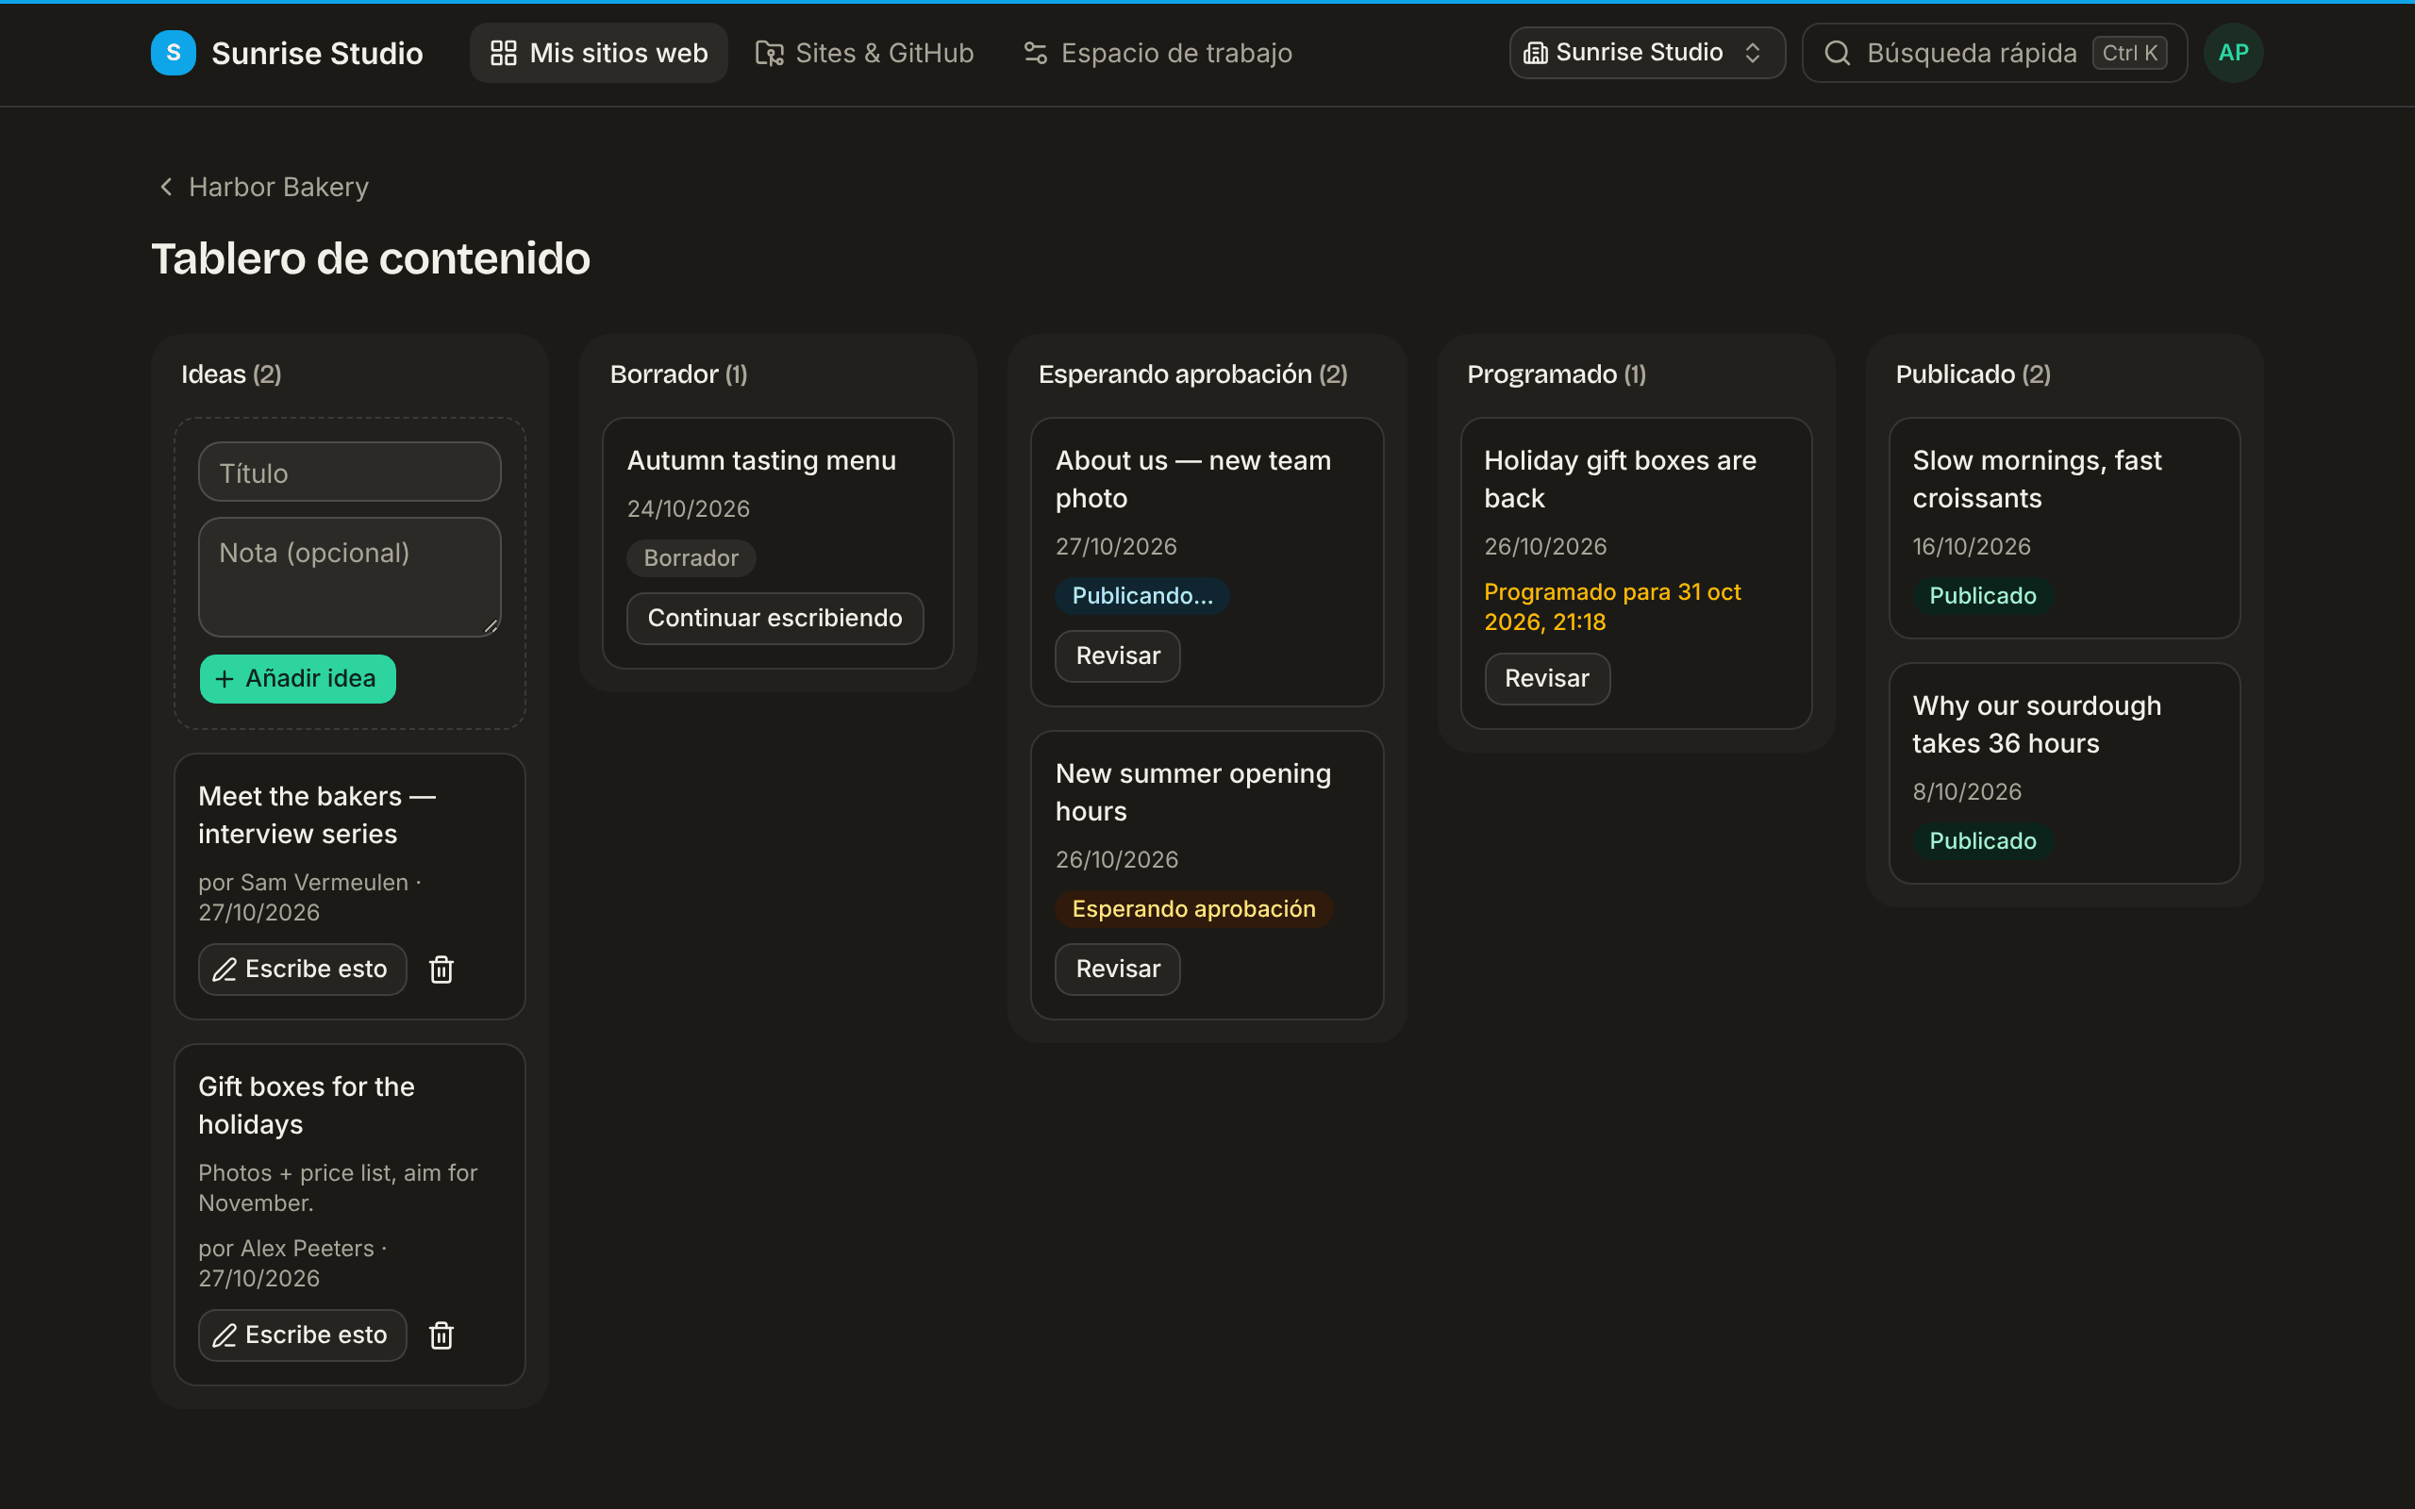Click Continuar escribiendo on Autumn tasting menu
2415x1509 pixels.
(774, 619)
